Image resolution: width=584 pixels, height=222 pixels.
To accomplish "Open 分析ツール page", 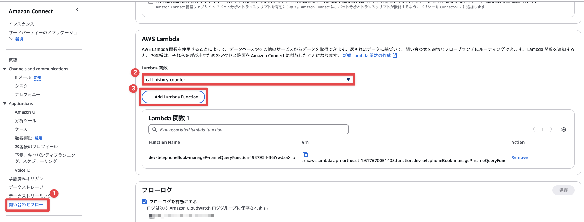I will coord(26,121).
